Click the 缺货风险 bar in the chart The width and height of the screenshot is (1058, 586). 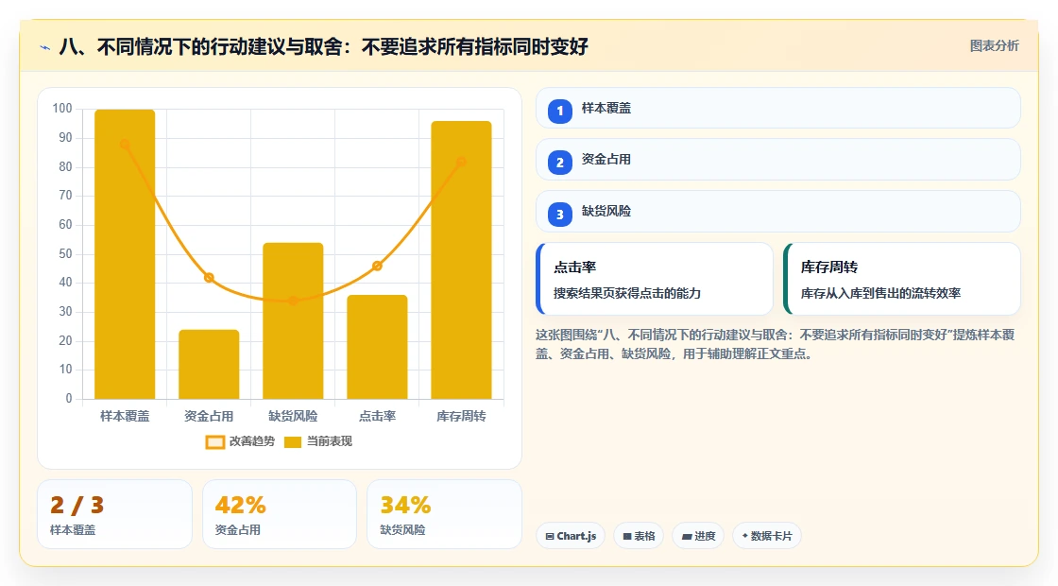point(293,320)
